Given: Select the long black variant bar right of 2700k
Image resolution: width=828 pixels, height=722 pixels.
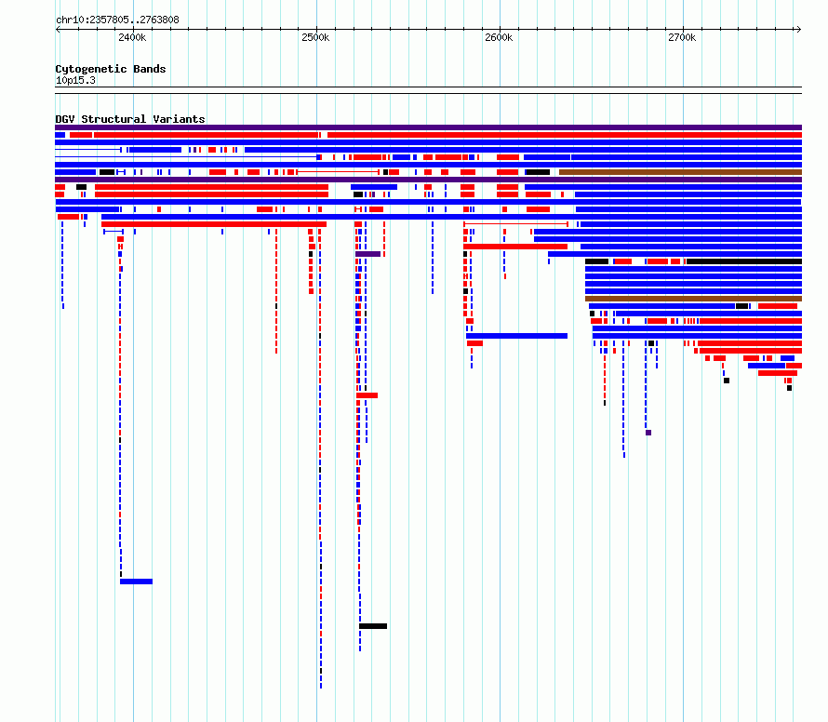Looking at the screenshot, I should (744, 261).
